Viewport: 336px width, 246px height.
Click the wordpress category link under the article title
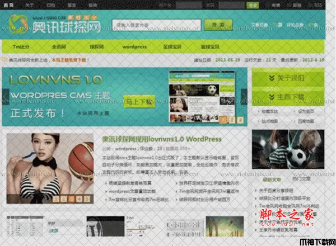pyautogui.click(x=125, y=149)
